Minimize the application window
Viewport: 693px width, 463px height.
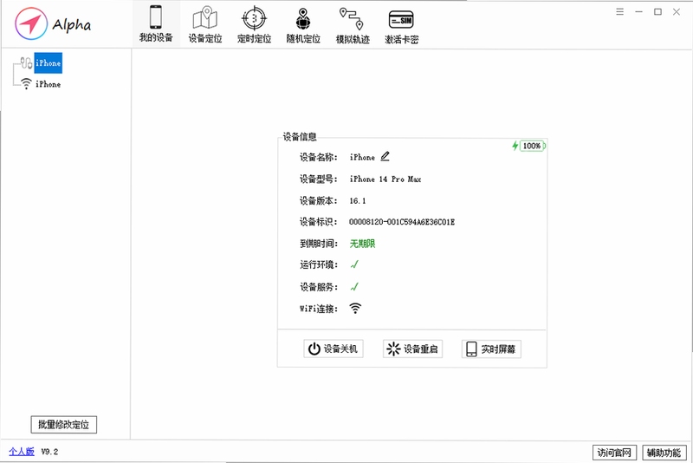pos(638,12)
